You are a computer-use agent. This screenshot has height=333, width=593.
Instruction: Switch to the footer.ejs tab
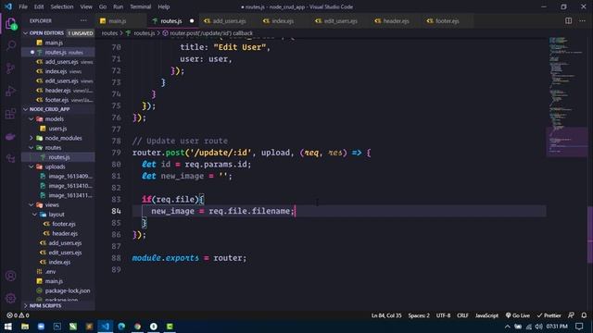pyautogui.click(x=447, y=21)
